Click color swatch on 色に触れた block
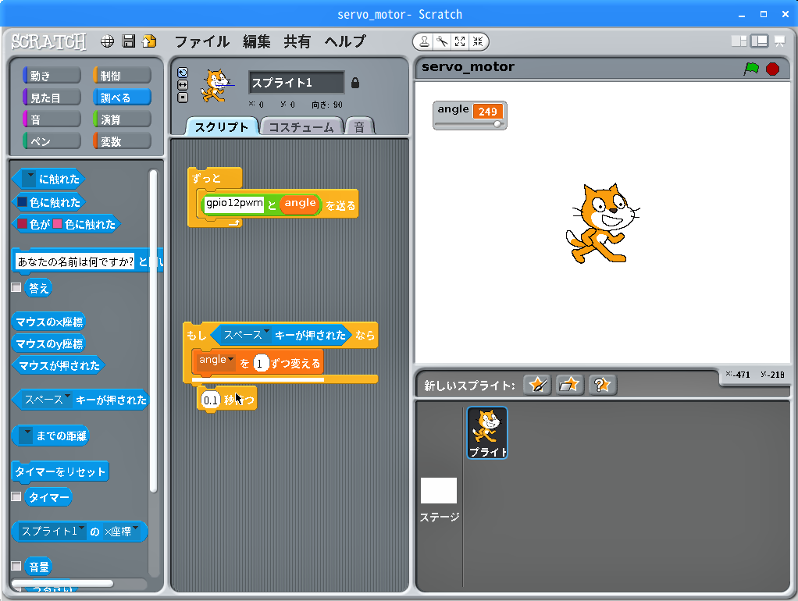The width and height of the screenshot is (798, 601). tap(23, 202)
